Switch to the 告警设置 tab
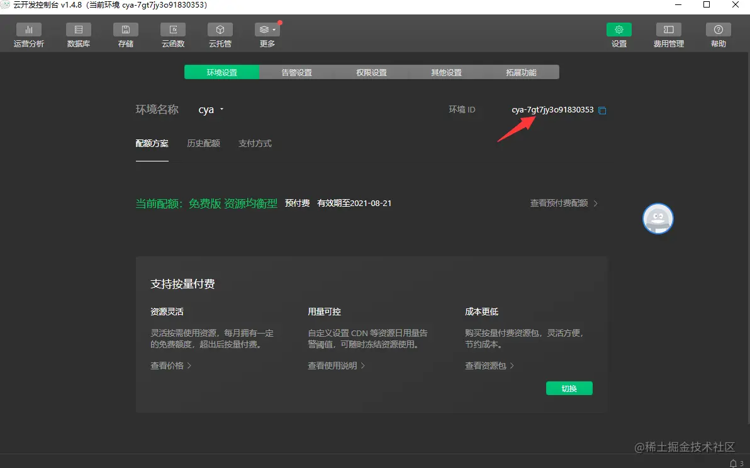Image resolution: width=750 pixels, height=468 pixels. pyautogui.click(x=296, y=72)
